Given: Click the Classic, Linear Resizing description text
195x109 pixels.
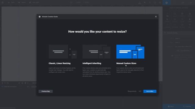Looking at the screenshot, I should (62, 70).
